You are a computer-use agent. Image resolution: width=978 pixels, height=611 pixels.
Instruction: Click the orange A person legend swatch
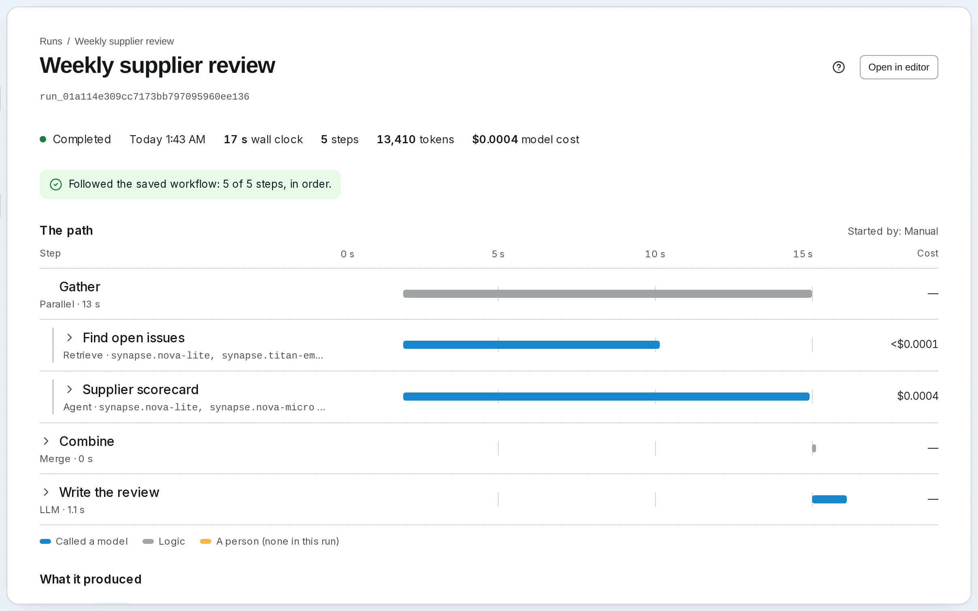tap(206, 541)
